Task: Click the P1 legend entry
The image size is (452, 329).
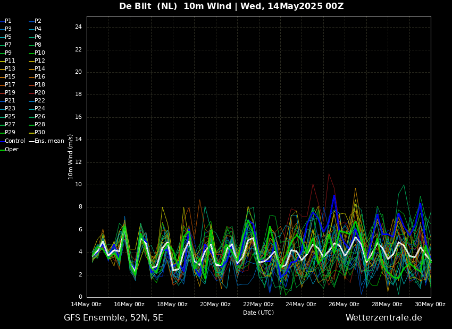Action: [x=8, y=21]
